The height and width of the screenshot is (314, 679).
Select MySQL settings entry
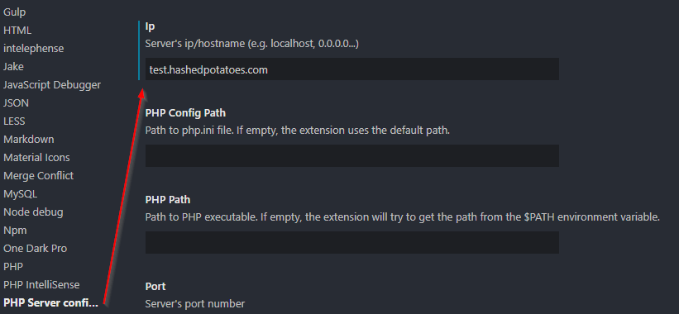coord(21,193)
